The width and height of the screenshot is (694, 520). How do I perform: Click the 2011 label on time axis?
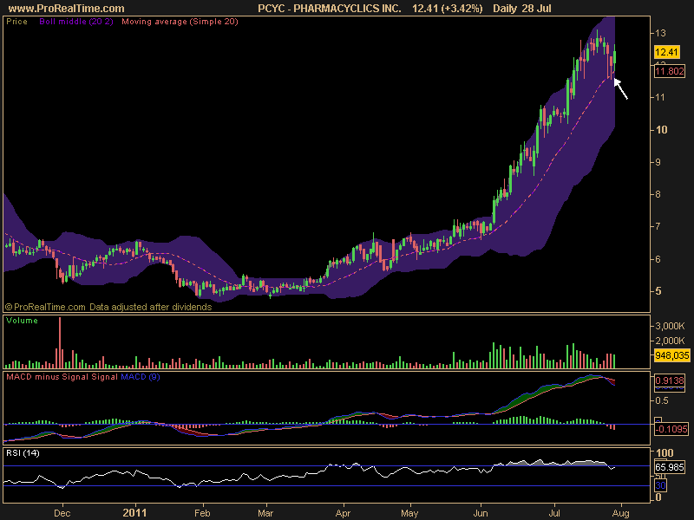pyautogui.click(x=134, y=512)
